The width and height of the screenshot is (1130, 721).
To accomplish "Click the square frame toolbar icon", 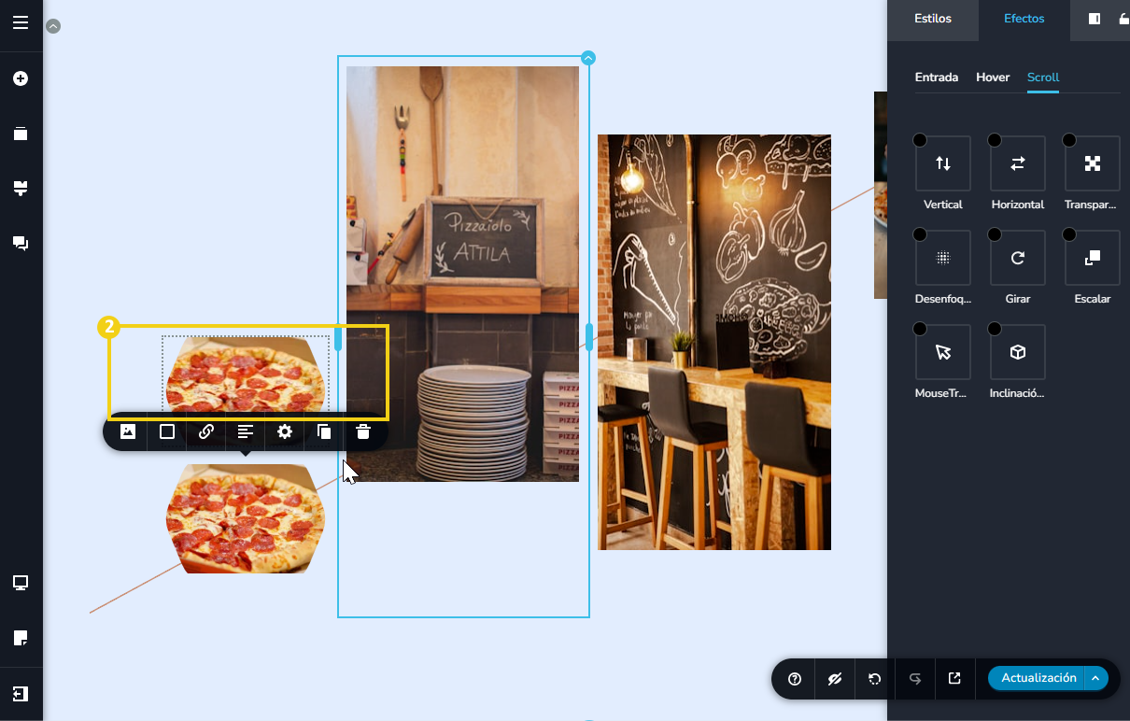I will click(x=167, y=431).
